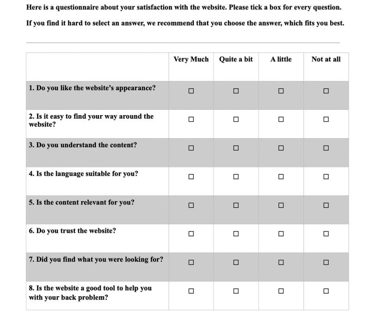
Task: Click the 'Not at all' column header
Action: click(x=326, y=59)
